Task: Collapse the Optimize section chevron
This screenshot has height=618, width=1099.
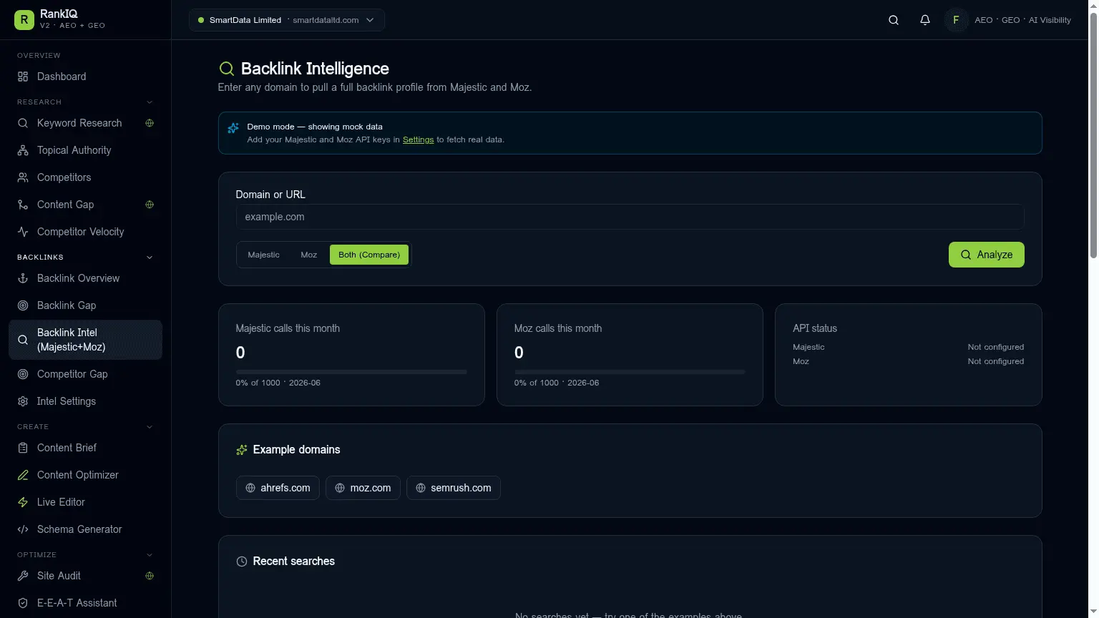Action: [150, 555]
